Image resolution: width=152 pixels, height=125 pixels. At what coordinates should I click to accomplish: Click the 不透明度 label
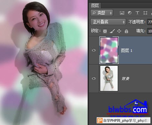[137, 22]
